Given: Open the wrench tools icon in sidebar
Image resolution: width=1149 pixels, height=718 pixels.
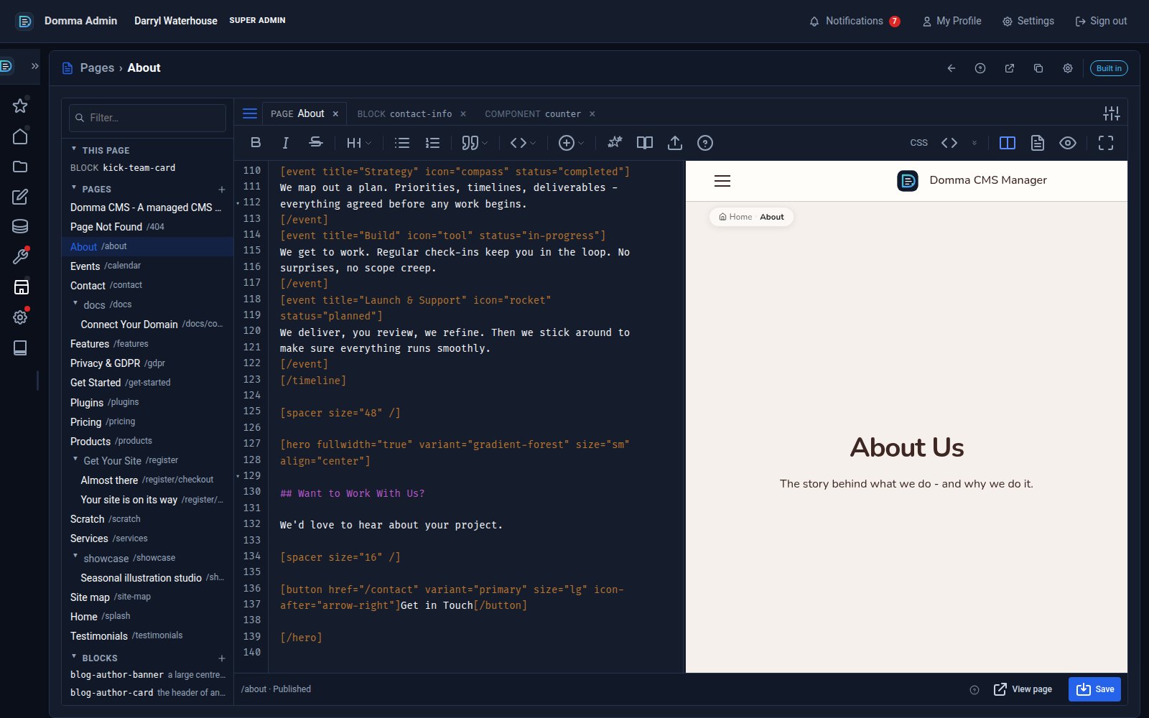Looking at the screenshot, I should click(x=20, y=256).
